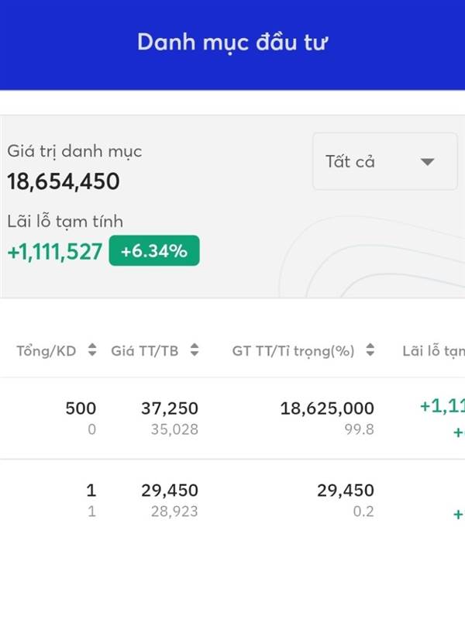Tap the 0.2 weight percentage

coord(363,511)
